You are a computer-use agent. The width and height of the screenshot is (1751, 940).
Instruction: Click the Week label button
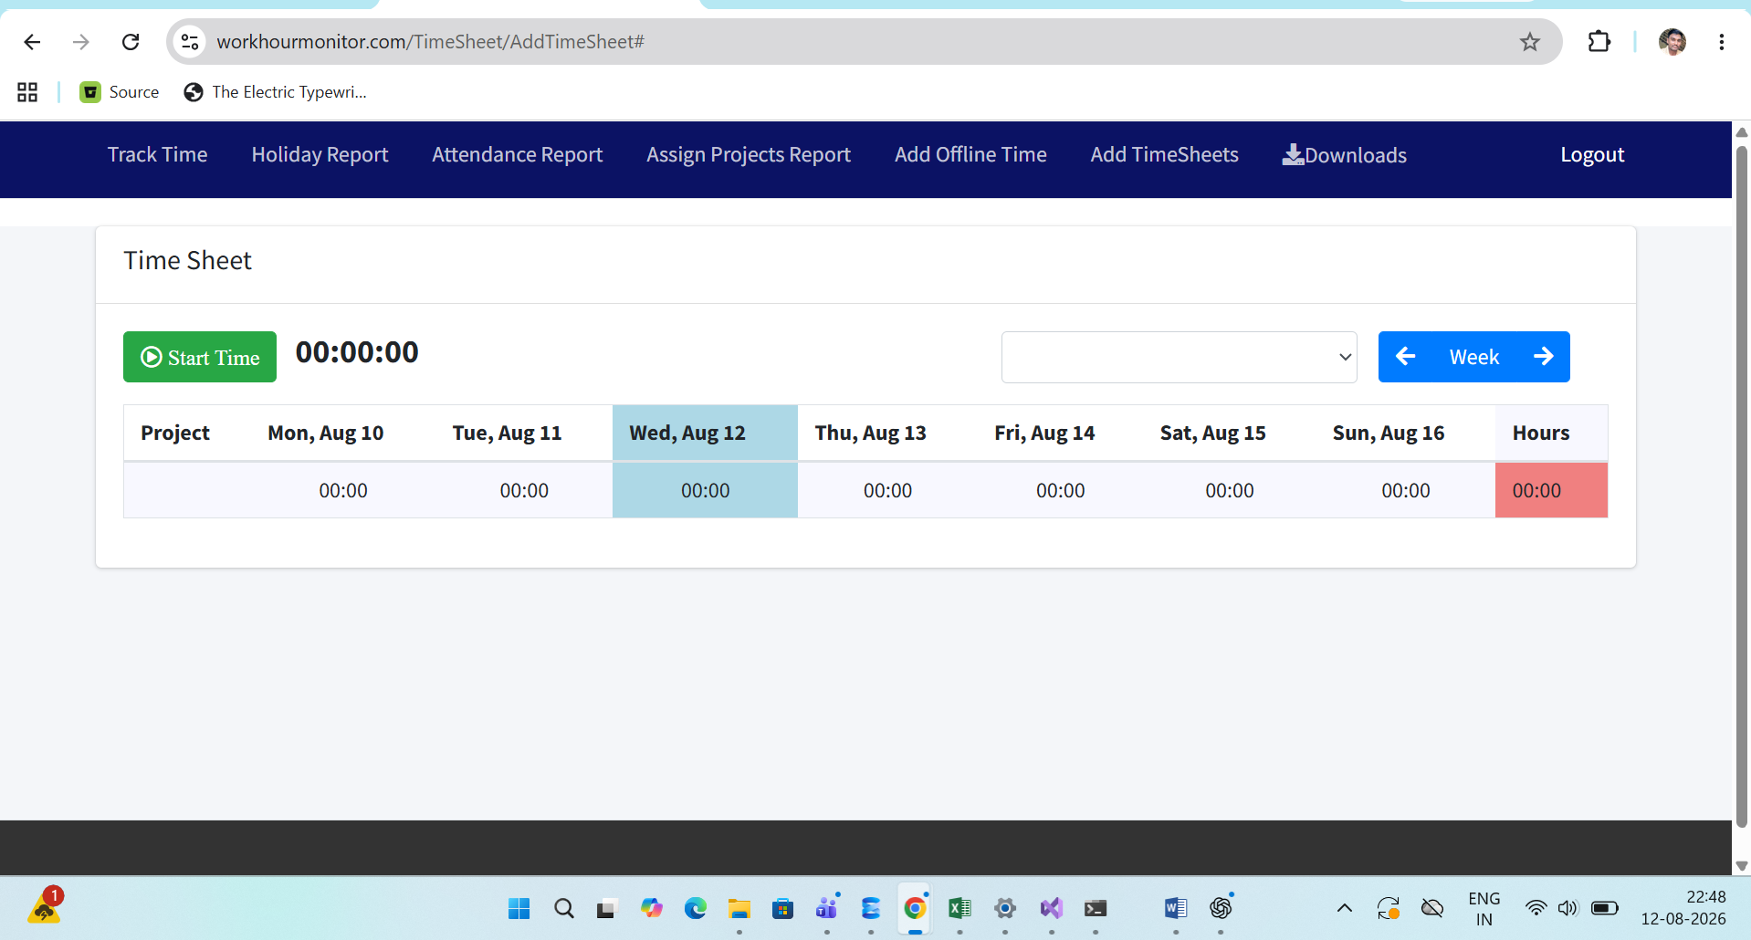1474,357
